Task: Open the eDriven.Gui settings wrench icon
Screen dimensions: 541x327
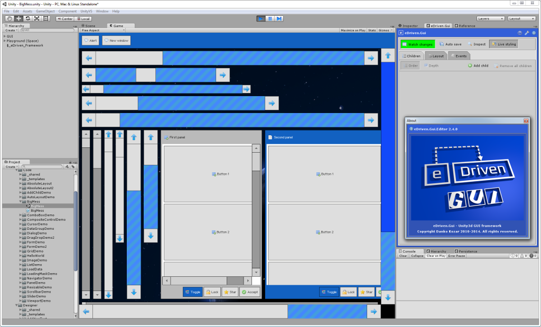Action: pos(527,33)
